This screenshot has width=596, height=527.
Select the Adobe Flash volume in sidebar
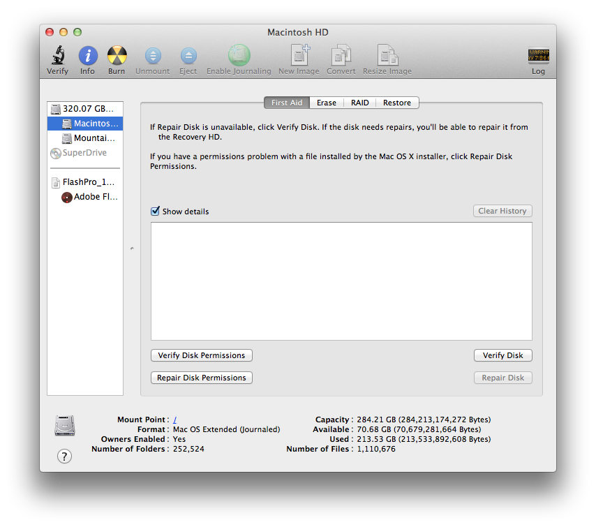(85, 197)
